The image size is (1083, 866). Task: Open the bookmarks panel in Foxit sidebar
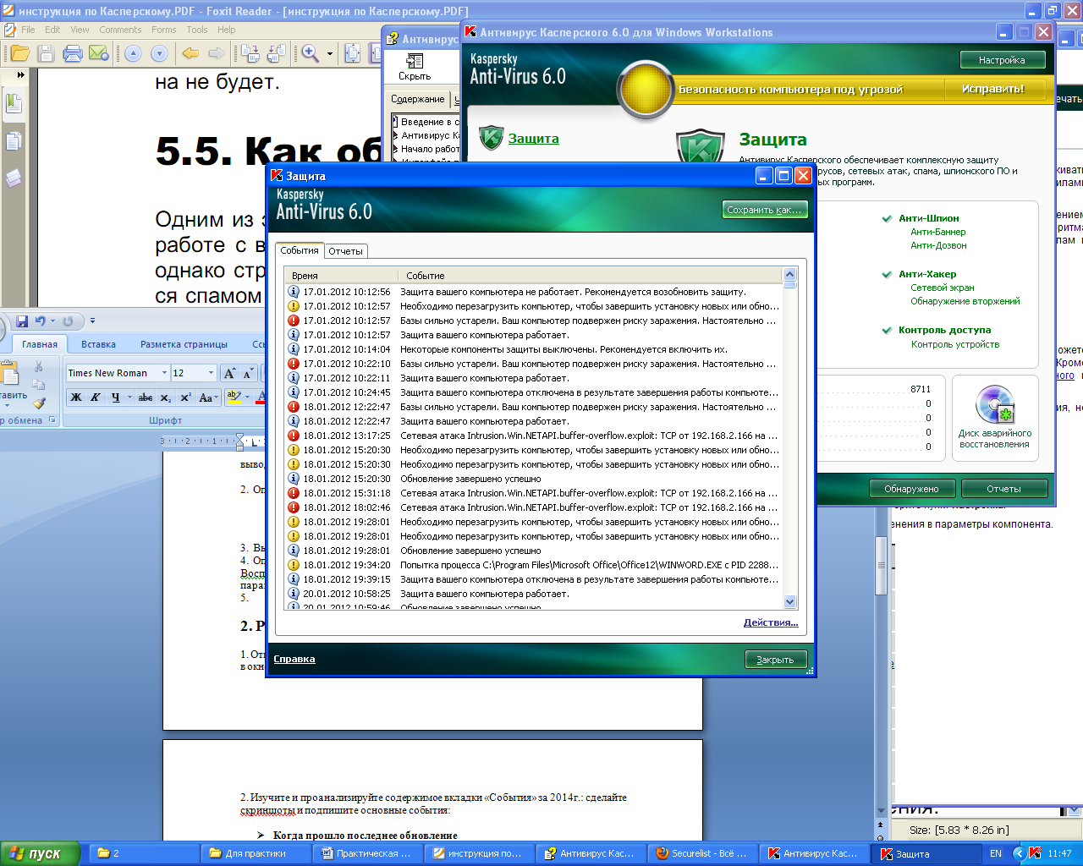(x=14, y=104)
